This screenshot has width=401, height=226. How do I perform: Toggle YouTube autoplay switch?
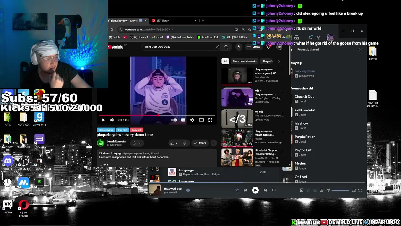click(x=174, y=120)
